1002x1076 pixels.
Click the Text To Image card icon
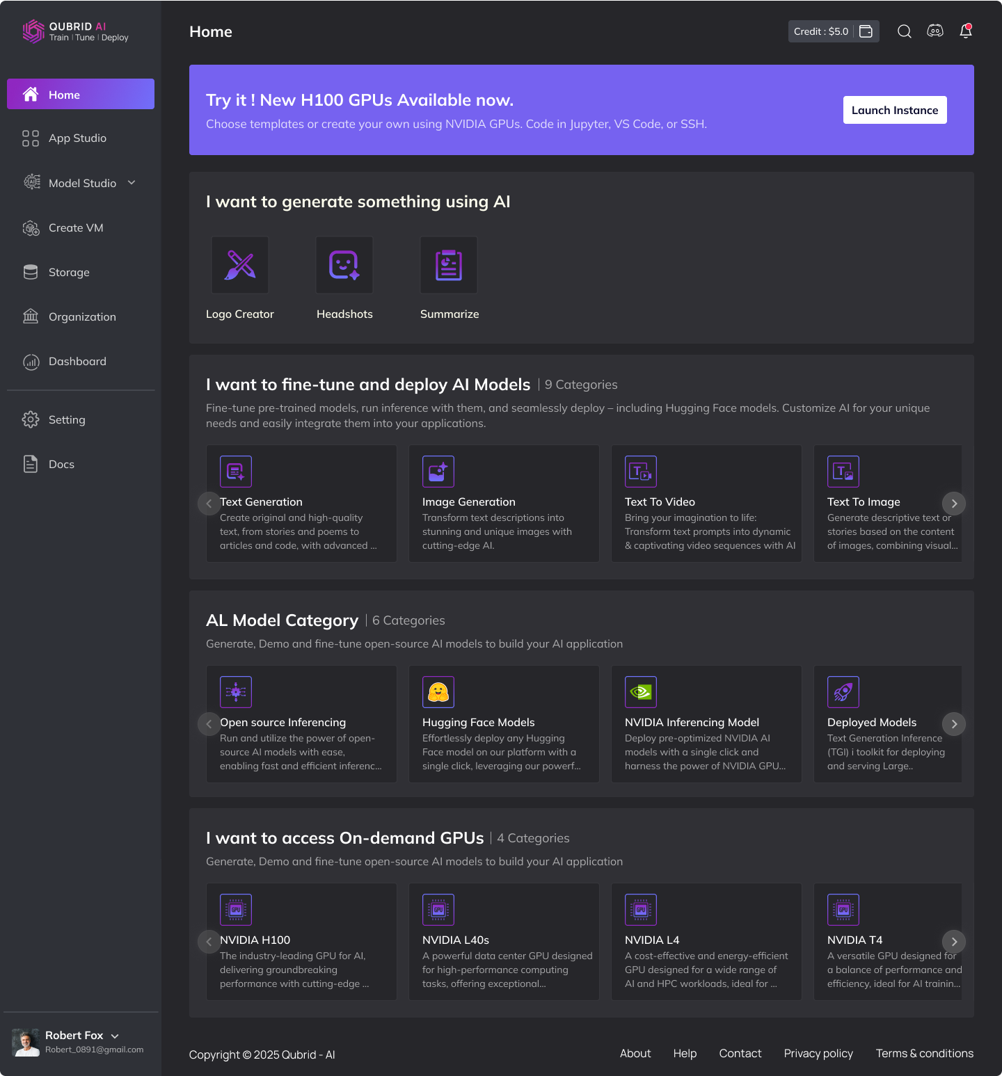[x=843, y=472]
